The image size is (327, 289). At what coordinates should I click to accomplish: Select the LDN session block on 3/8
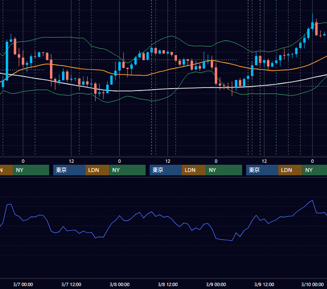click(194, 170)
